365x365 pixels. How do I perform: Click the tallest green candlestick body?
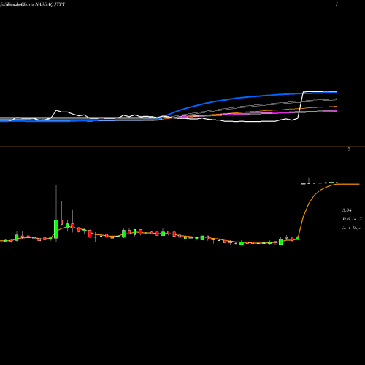pos(56,229)
